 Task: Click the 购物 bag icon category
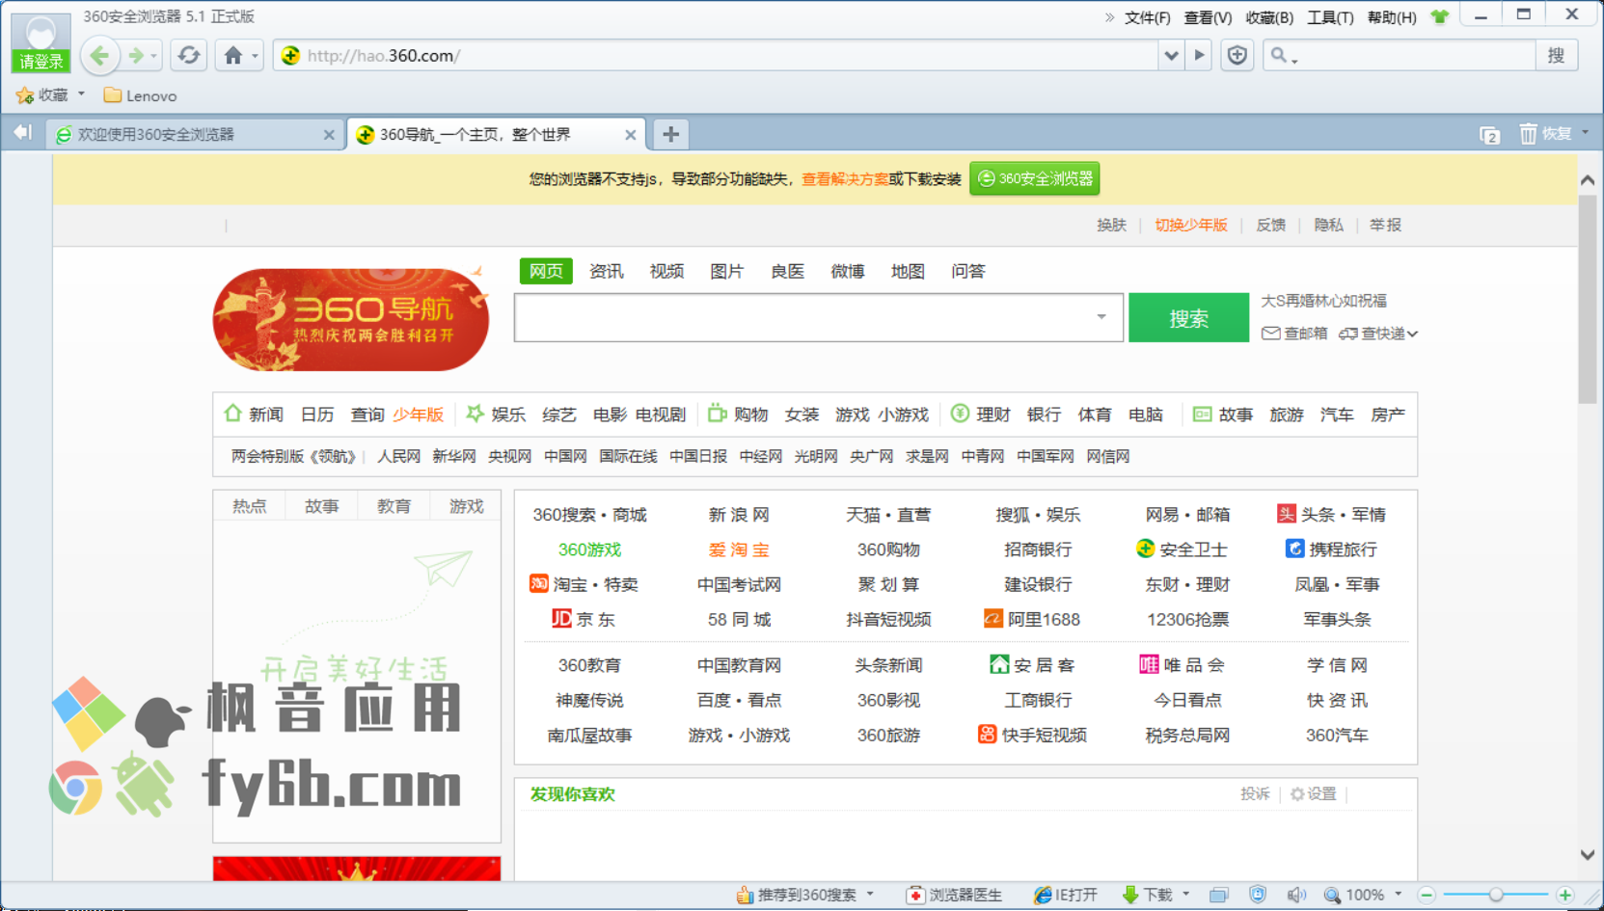(717, 414)
